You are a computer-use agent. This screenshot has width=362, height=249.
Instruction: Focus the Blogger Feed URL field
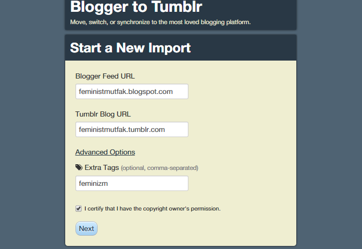pos(131,91)
